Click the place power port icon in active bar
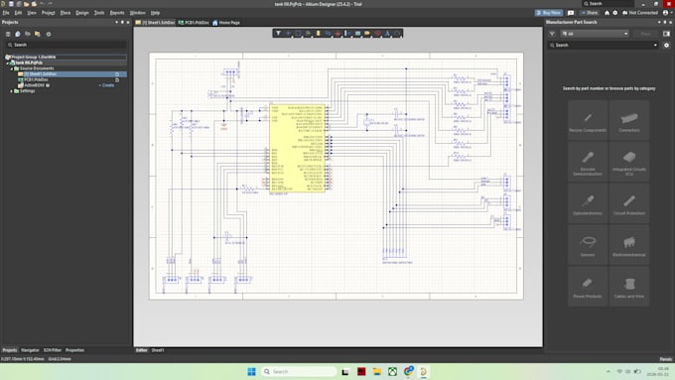675x380 pixels. click(337, 33)
